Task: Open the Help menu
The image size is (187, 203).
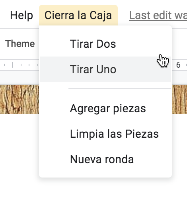Action: 21,16
